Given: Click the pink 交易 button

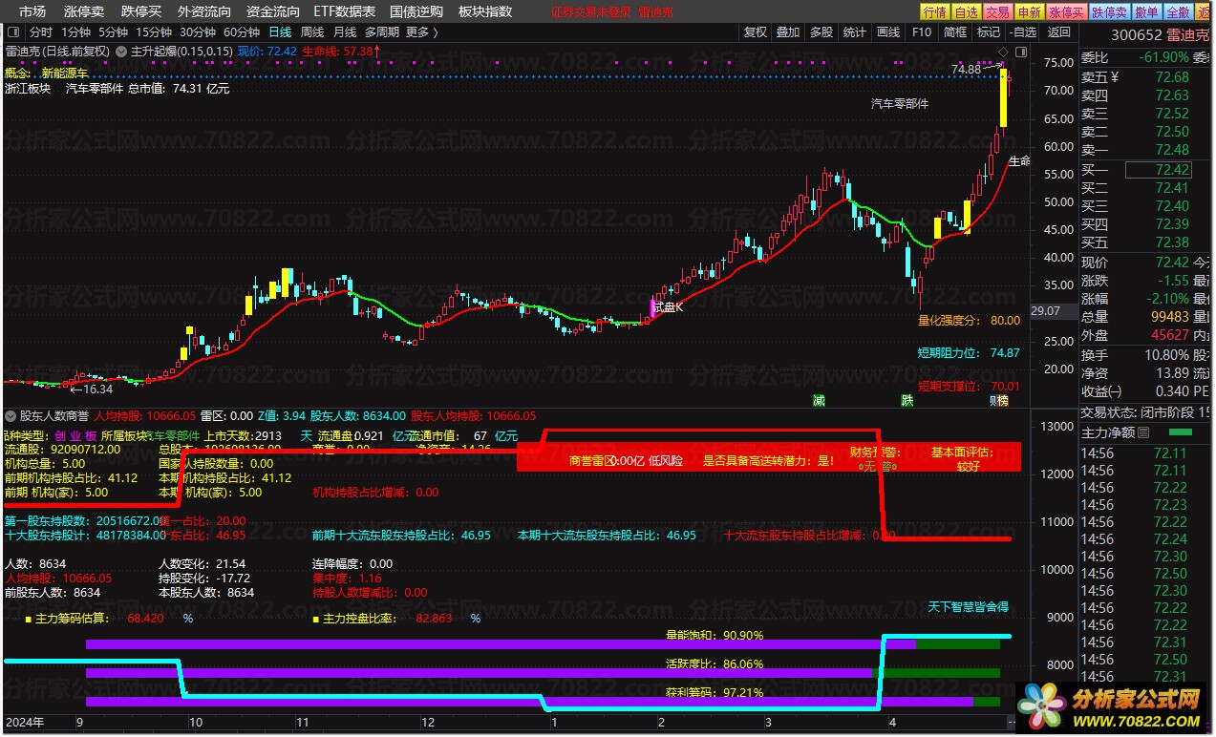Looking at the screenshot, I should point(998,11).
